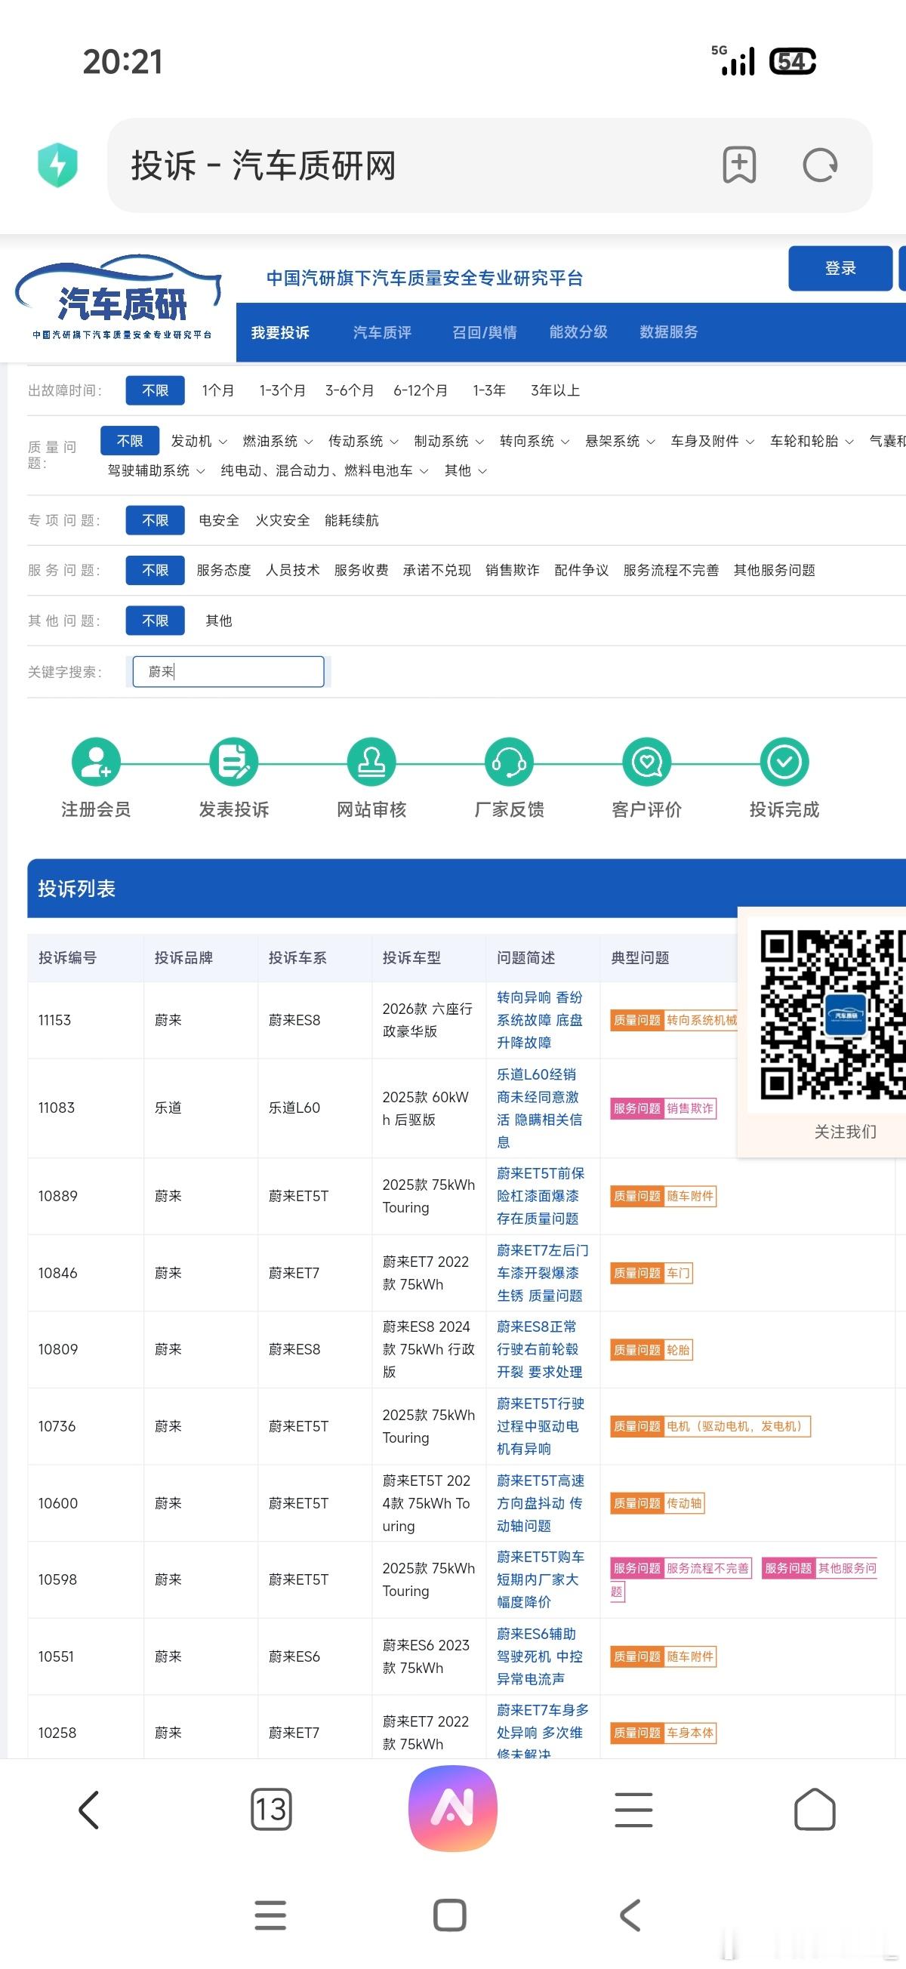Open the 汽车质研 site logo
Screen dimensions: 906x1969
point(119,300)
